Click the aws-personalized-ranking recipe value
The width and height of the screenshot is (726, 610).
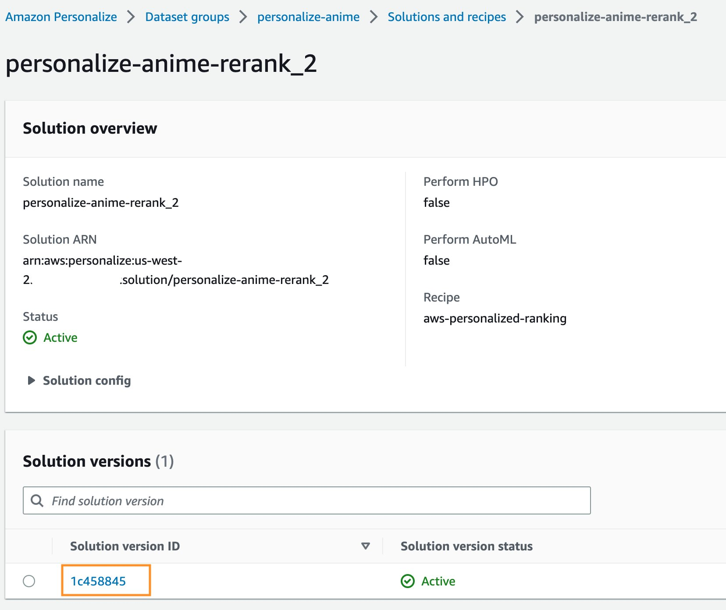[x=495, y=318]
